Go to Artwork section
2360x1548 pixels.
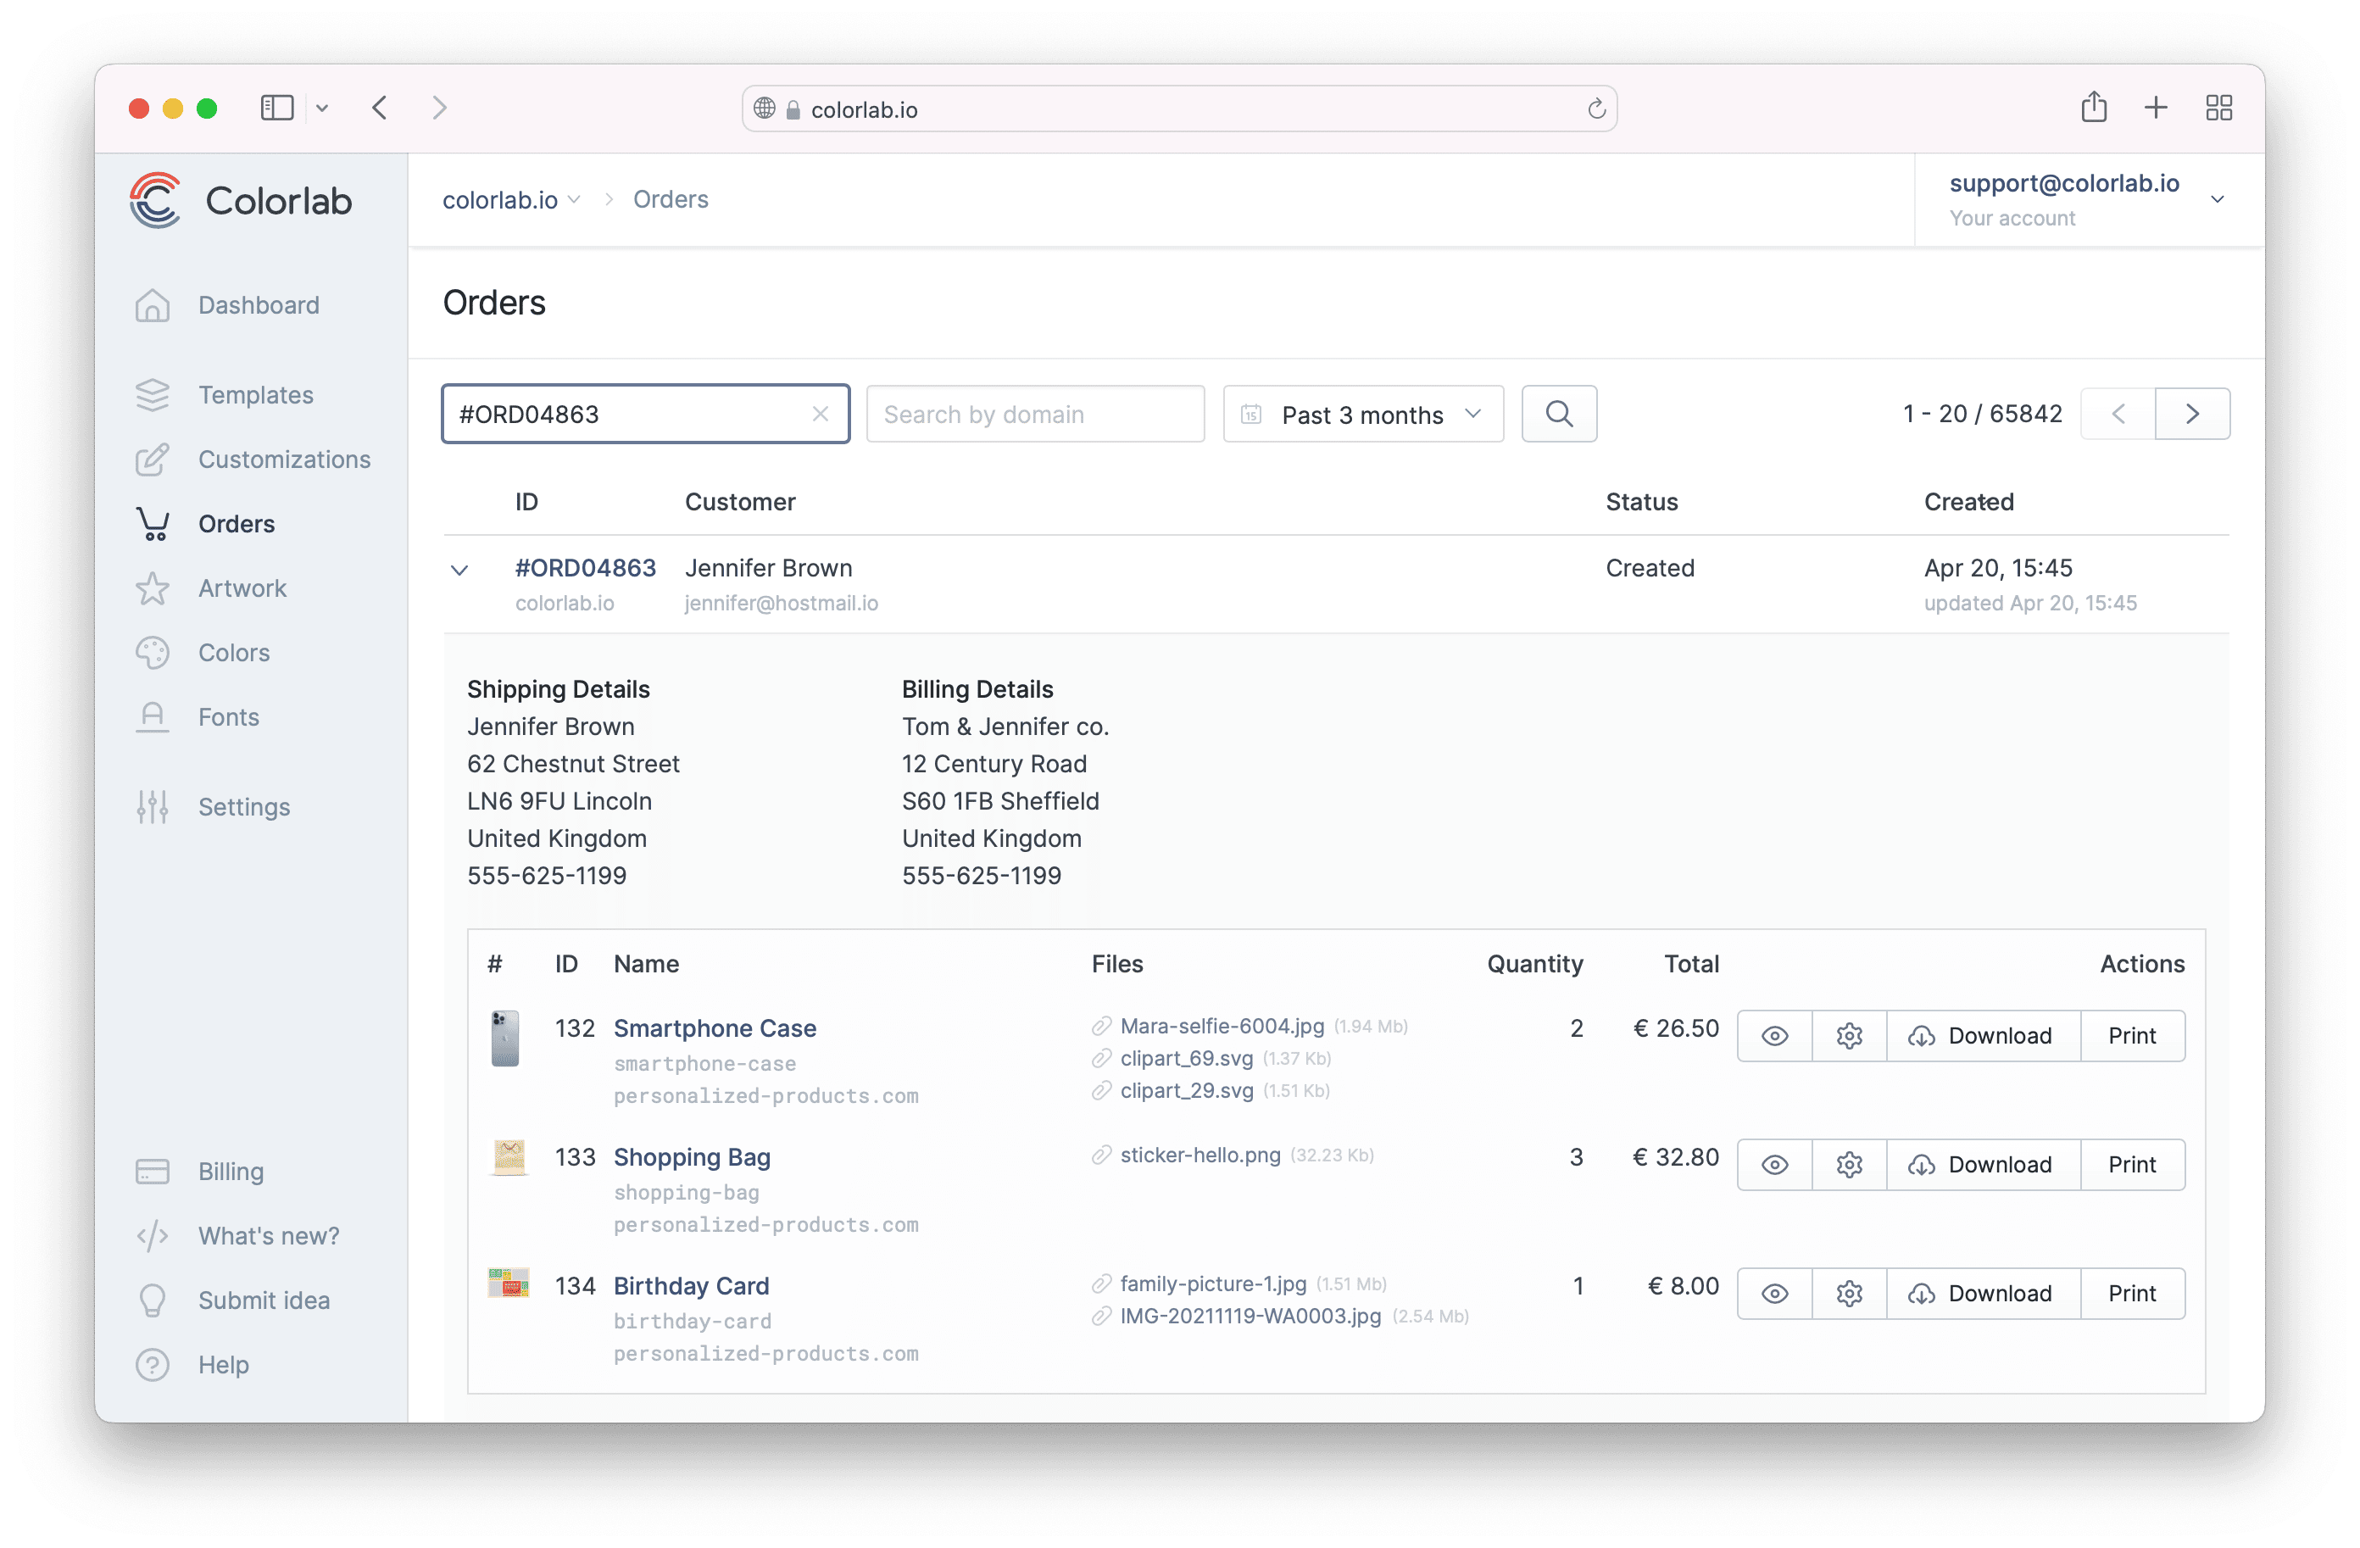coord(242,588)
